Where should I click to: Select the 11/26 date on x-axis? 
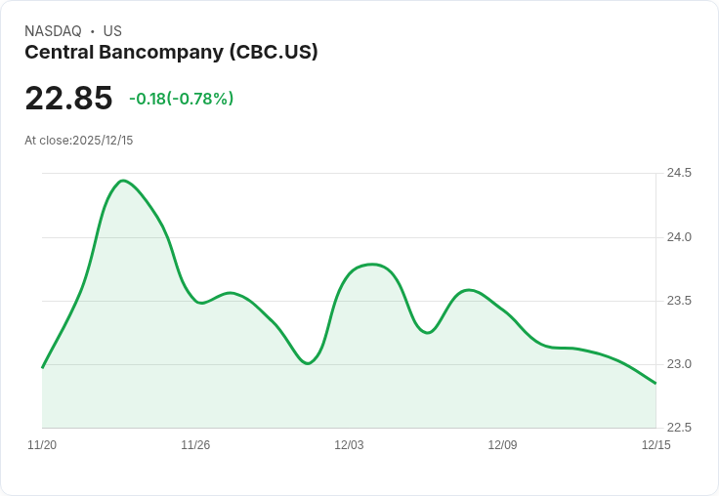pos(195,445)
